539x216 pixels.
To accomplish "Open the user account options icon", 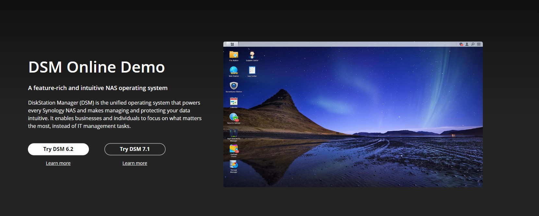I will (x=467, y=44).
